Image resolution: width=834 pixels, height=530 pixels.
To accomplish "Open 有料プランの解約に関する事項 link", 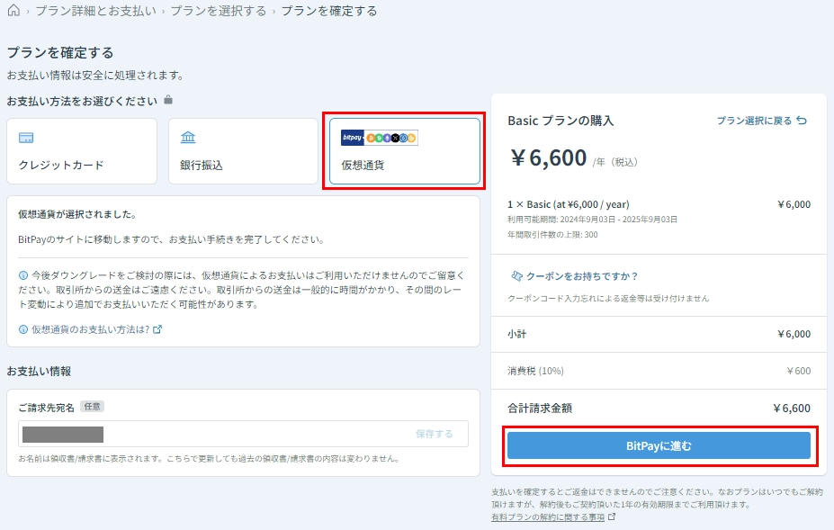I will (548, 517).
